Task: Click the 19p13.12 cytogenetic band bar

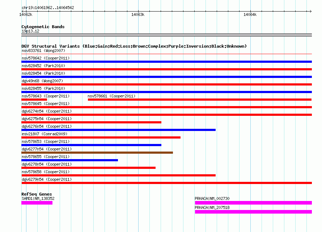Action: (x=166, y=35)
